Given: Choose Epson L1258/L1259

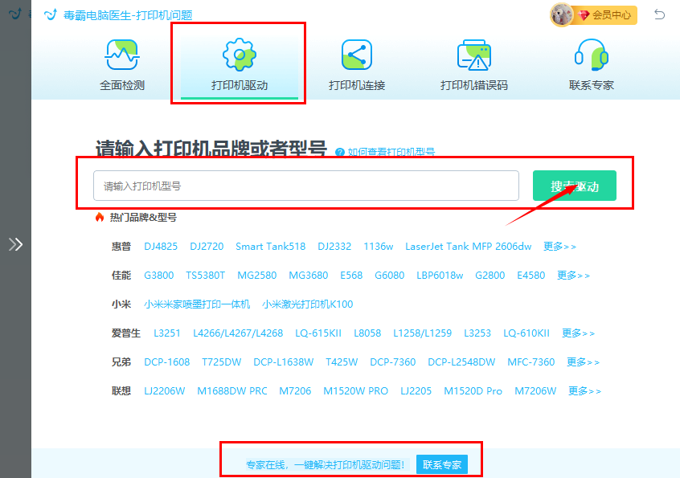Looking at the screenshot, I should [423, 333].
